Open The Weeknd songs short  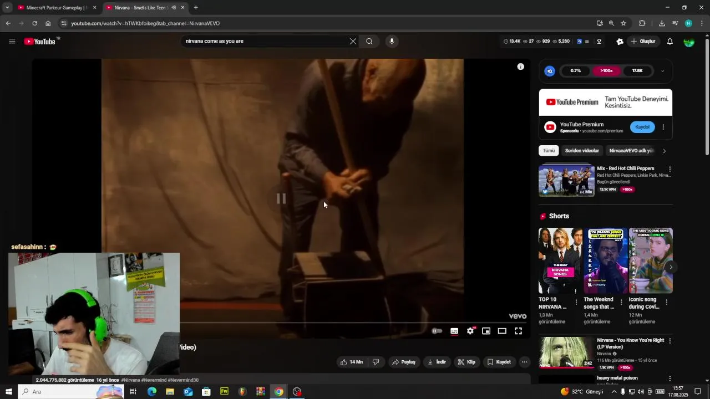tap(605, 260)
